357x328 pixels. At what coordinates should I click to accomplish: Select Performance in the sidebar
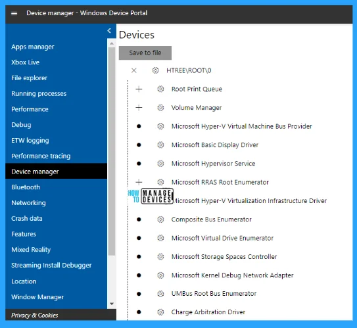30,109
